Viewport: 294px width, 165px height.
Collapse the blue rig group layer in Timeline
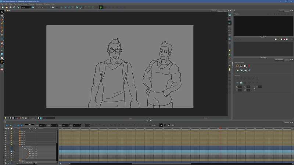(x=23, y=147)
